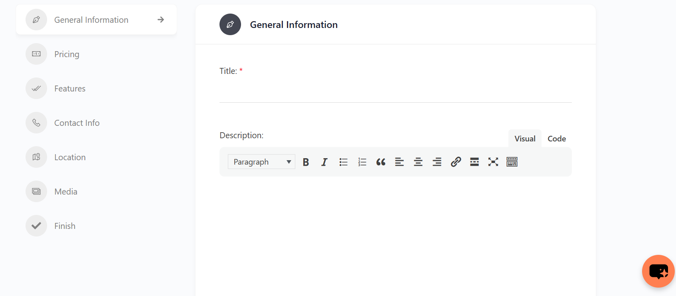Click the Title input field

tap(395, 92)
